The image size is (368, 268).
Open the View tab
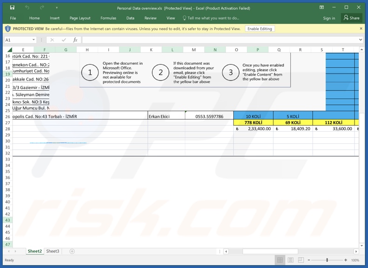[x=170, y=18]
